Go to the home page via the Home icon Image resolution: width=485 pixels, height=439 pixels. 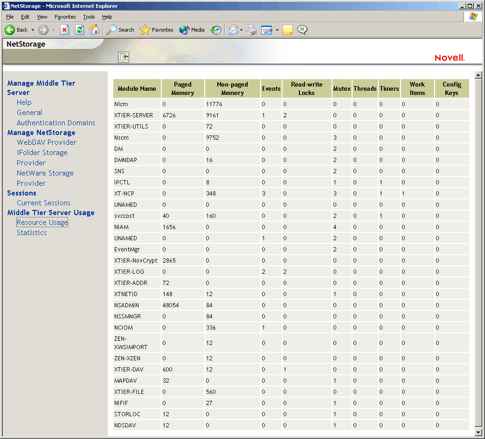pos(94,30)
